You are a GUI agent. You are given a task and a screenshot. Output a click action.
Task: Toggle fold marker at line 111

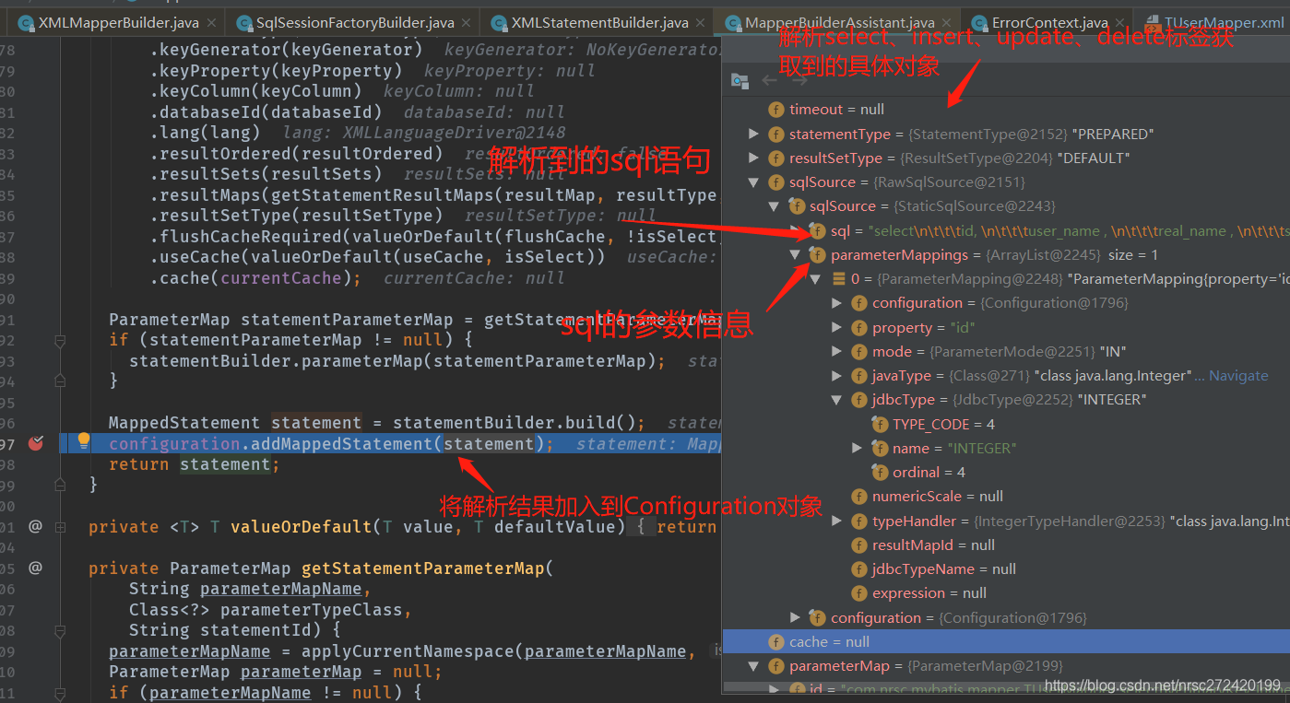[60, 692]
